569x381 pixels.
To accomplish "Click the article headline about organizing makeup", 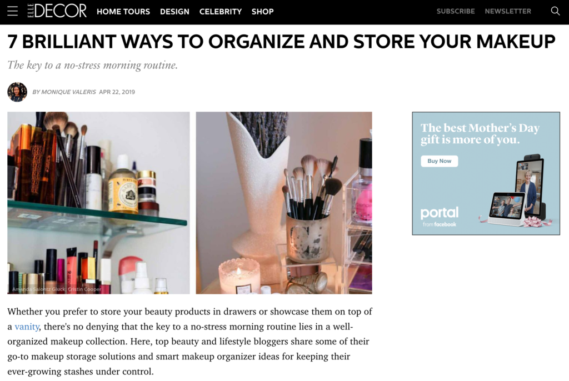I will click(281, 41).
